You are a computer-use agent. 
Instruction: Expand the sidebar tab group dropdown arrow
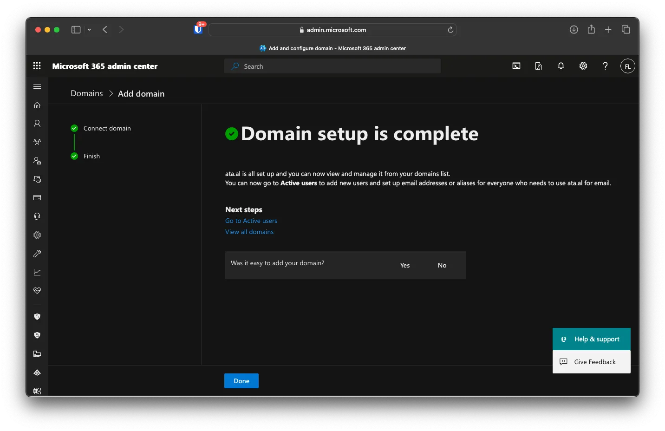(89, 30)
